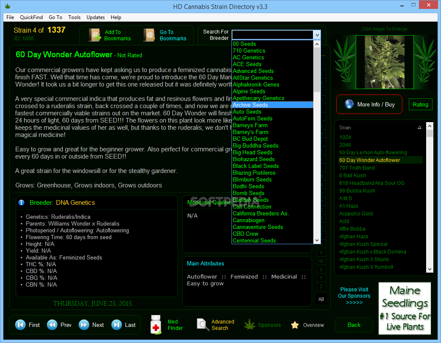Open Med Finder via medicine bottle icon
The width and height of the screenshot is (441, 343).
click(x=156, y=324)
